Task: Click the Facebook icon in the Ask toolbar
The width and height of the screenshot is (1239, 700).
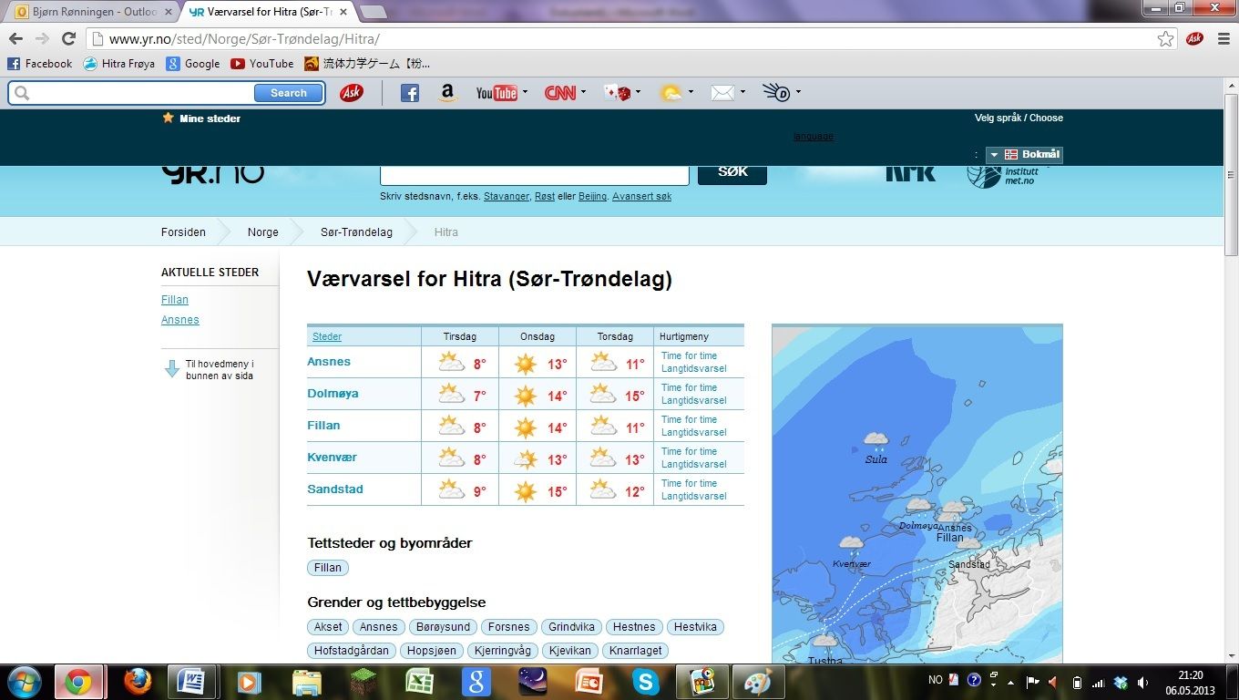Action: (410, 93)
